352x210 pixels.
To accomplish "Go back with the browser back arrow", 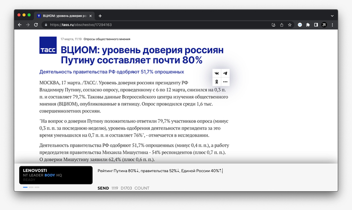I will 20,25.
